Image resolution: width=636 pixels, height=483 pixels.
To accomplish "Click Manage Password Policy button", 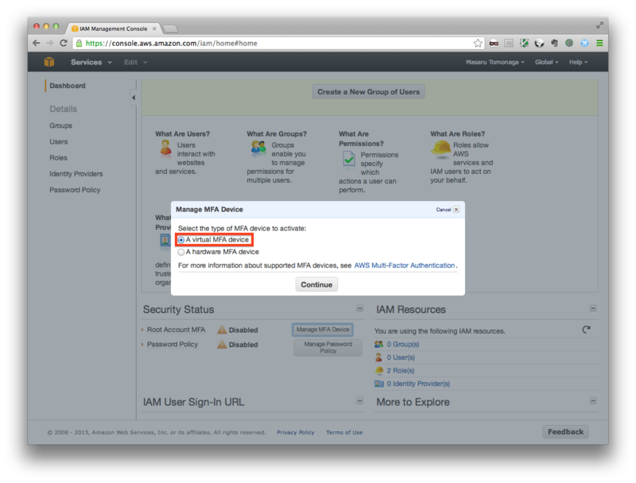I will [x=328, y=348].
